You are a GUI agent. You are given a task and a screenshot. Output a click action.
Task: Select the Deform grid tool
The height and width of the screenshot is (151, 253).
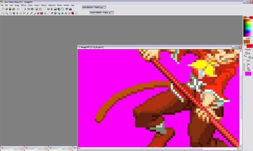click(x=10, y=13)
